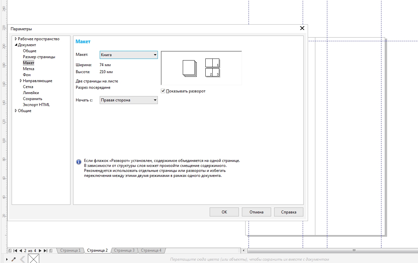This screenshot has height=263, width=418.
Task: Open the Макет dropdown showing Книга
Action: point(129,55)
